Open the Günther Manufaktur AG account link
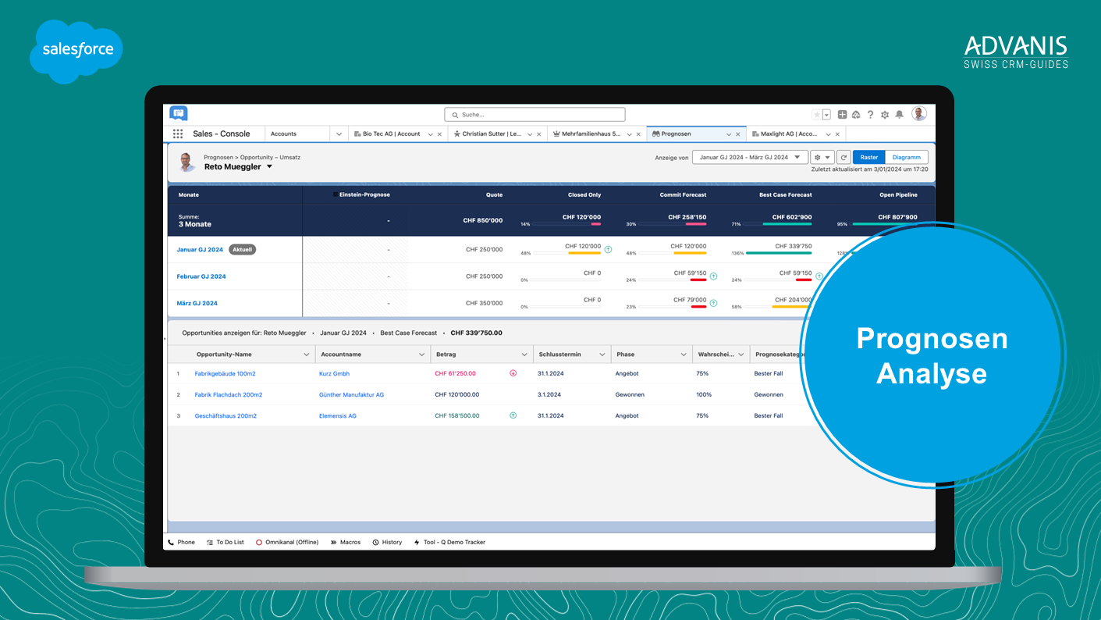The image size is (1101, 620). tap(351, 395)
